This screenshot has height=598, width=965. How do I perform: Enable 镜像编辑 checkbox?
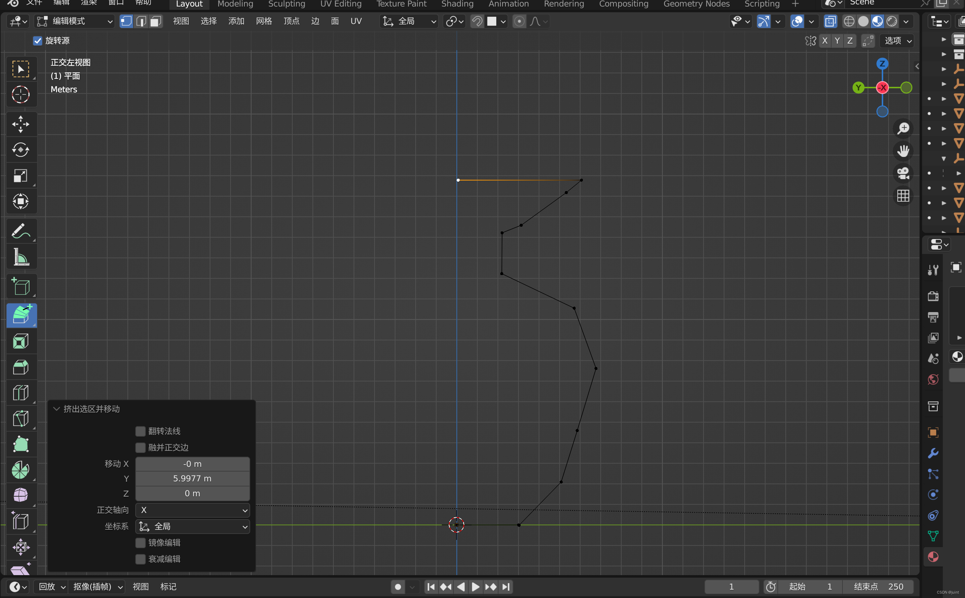coord(140,543)
